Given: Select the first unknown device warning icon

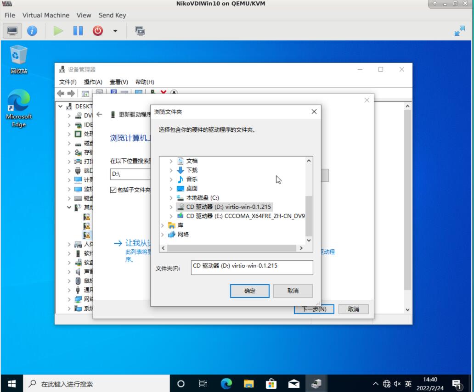Looking at the screenshot, I should (x=87, y=217).
